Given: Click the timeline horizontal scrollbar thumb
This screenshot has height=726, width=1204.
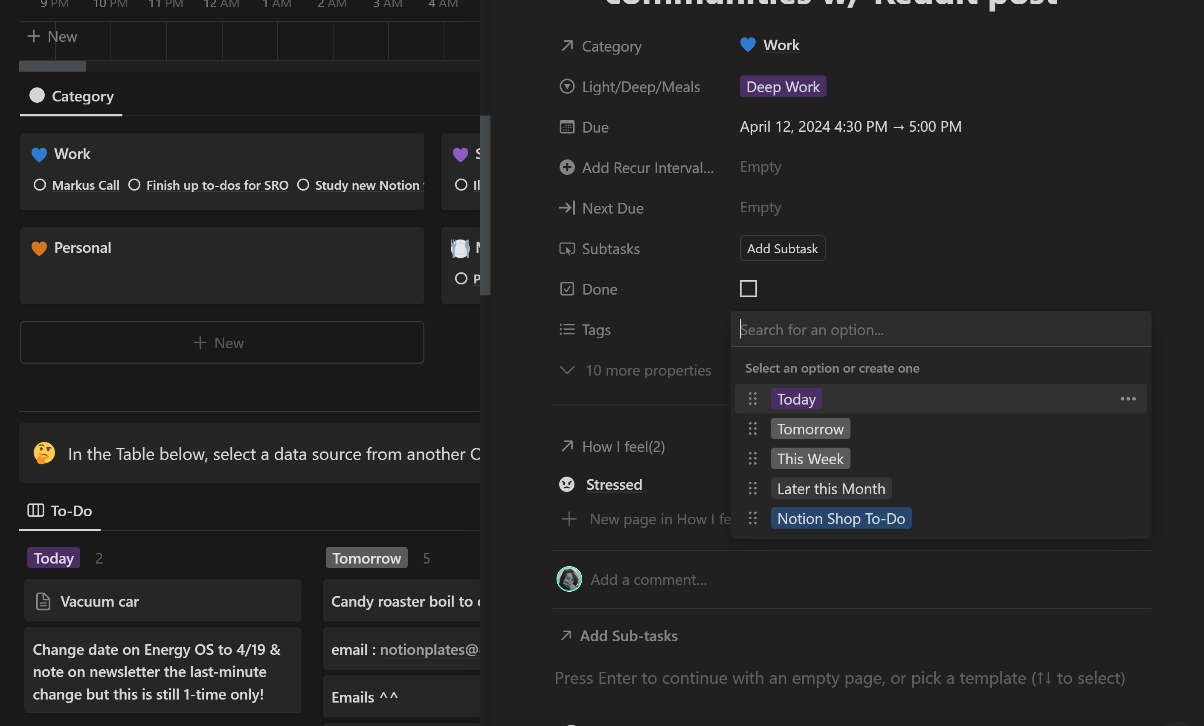Looking at the screenshot, I should 52,66.
